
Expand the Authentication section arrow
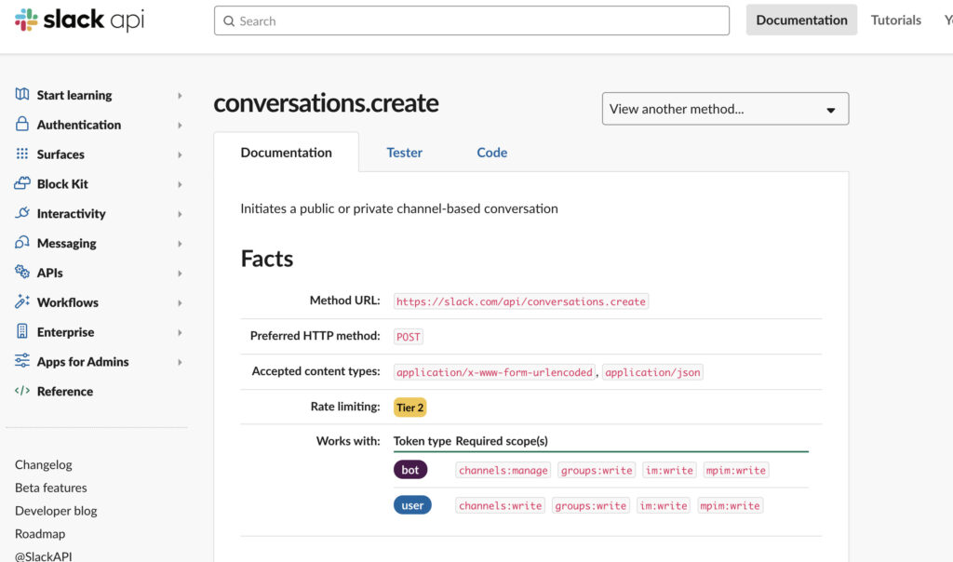180,126
